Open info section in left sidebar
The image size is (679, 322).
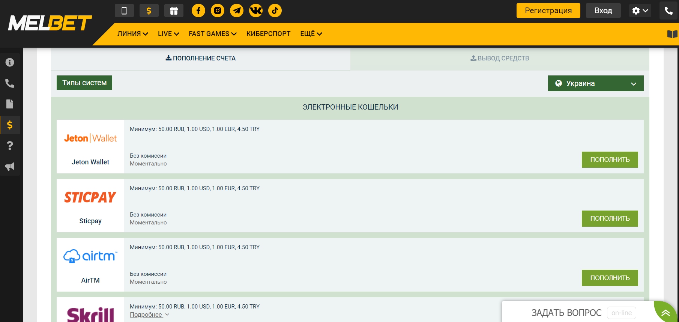(10, 62)
